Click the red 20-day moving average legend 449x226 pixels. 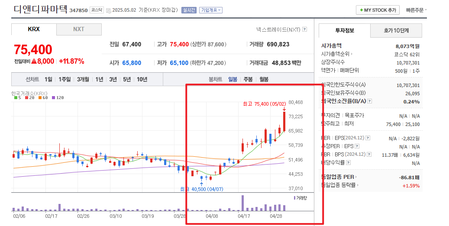(30, 98)
